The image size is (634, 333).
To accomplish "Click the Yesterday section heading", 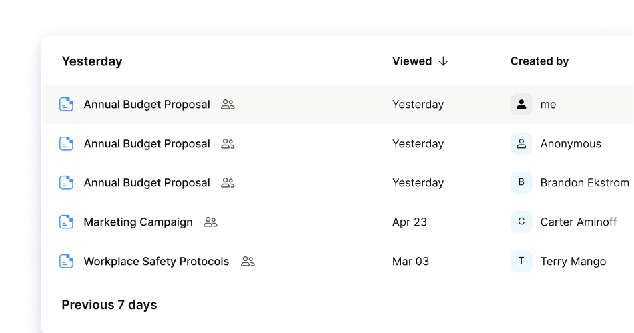I will pos(92,61).
